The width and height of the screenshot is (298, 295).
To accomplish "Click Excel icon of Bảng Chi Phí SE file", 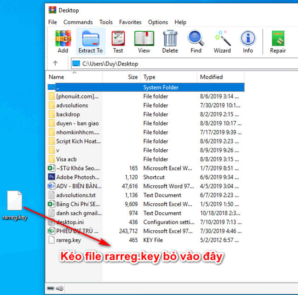I will pyautogui.click(x=51, y=204).
